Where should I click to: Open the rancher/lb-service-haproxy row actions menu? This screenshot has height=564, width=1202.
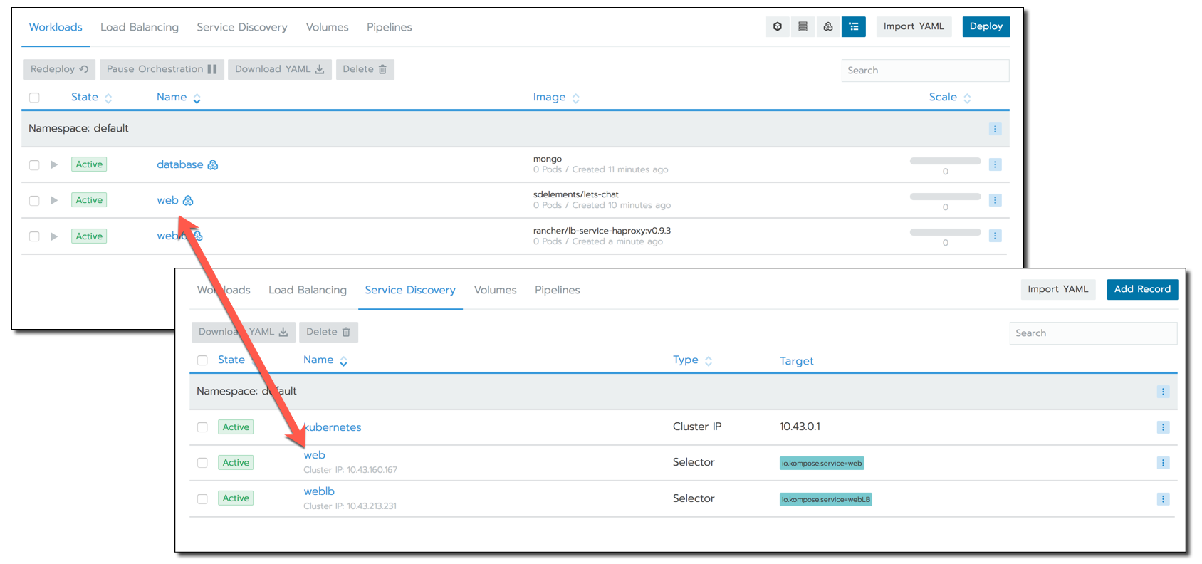pos(995,236)
